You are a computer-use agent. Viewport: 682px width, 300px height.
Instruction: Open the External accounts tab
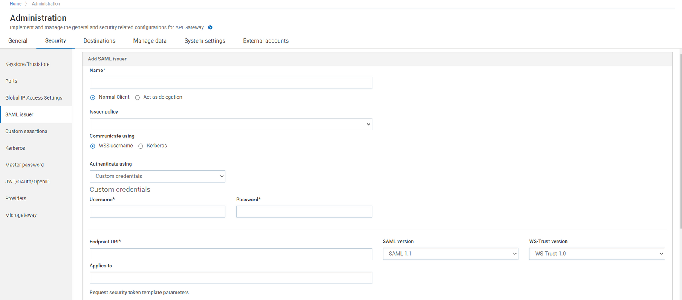click(x=266, y=41)
